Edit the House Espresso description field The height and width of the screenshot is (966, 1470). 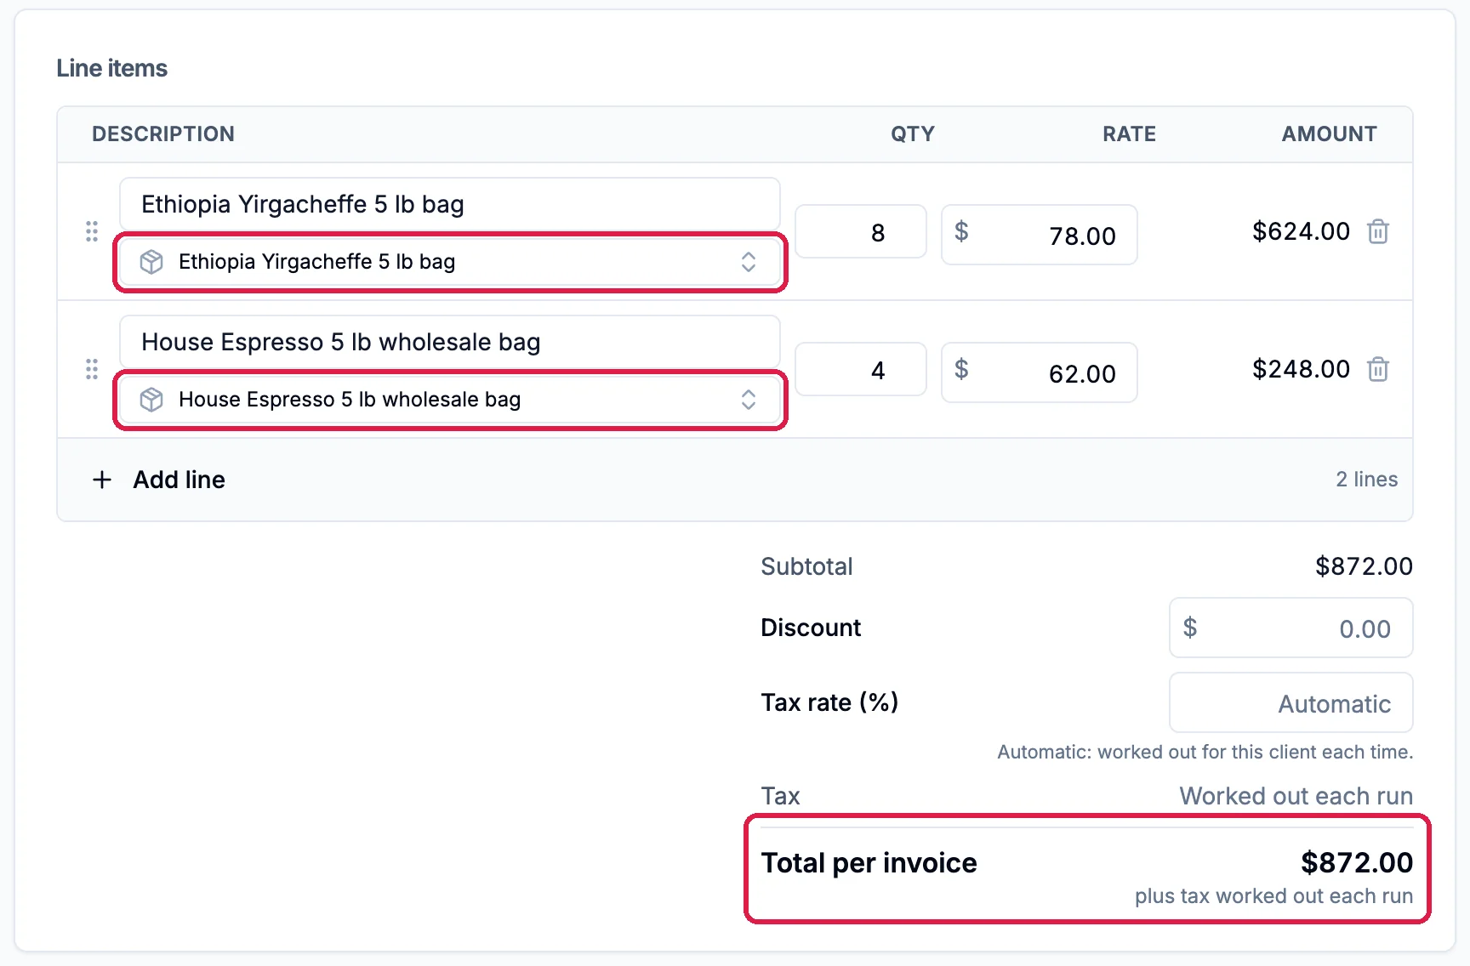[x=450, y=342]
